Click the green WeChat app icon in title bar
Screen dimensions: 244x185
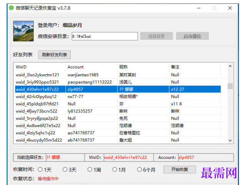pyautogui.click(x=12, y=8)
